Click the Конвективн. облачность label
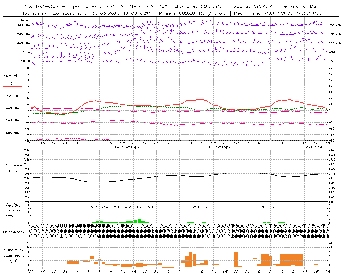This screenshot has width=343, height=274. coord(14,253)
